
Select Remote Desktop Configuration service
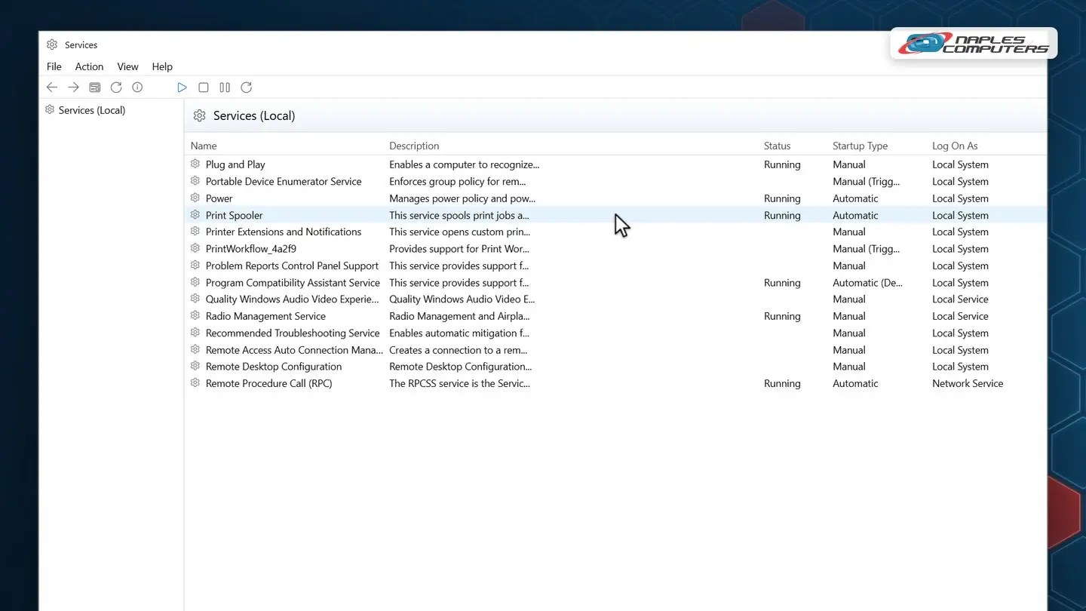pyautogui.click(x=274, y=367)
